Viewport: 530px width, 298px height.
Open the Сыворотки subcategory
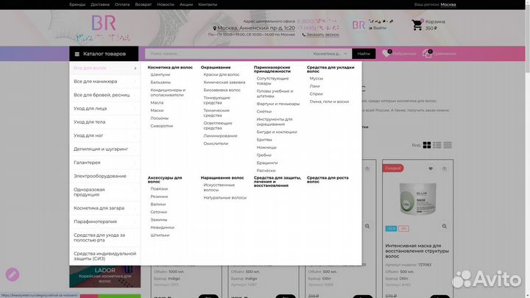(161, 126)
